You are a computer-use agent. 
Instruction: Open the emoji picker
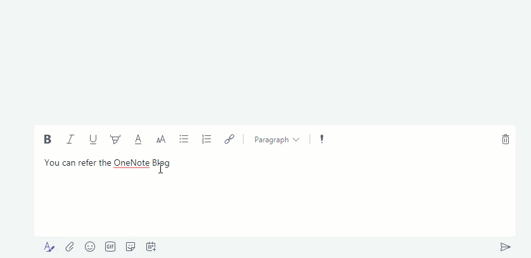point(90,247)
